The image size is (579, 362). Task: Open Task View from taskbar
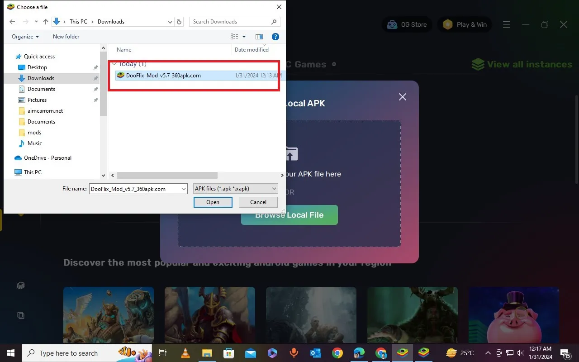point(163,353)
